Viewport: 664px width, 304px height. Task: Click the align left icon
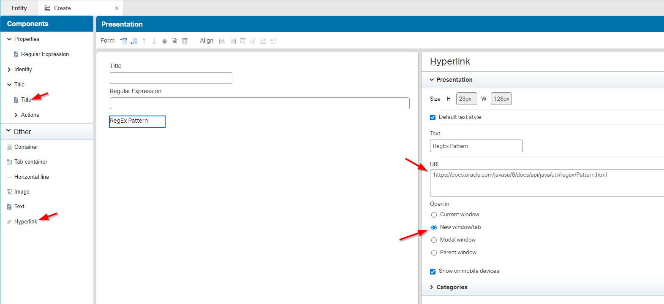(222, 41)
